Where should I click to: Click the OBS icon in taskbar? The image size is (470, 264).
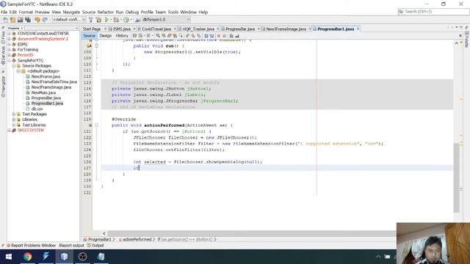click(82, 257)
